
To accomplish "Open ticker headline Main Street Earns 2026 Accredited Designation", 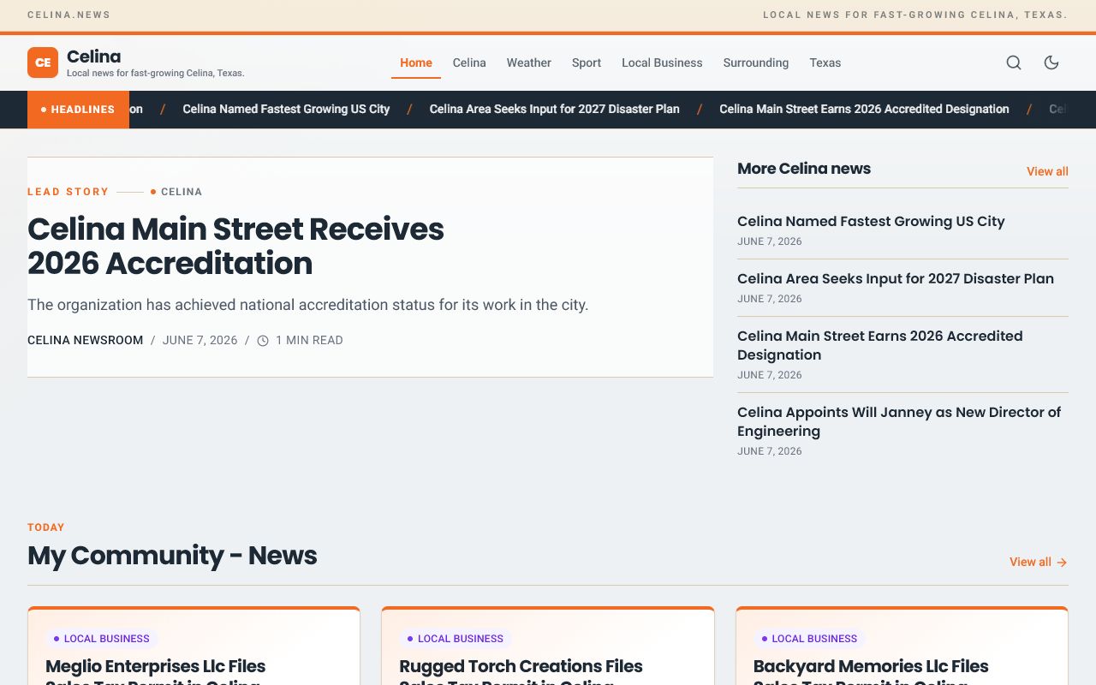I will [864, 109].
